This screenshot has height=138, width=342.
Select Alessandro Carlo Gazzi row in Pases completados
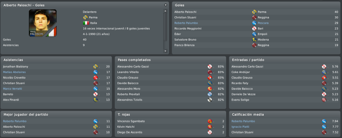(x=170, y=67)
